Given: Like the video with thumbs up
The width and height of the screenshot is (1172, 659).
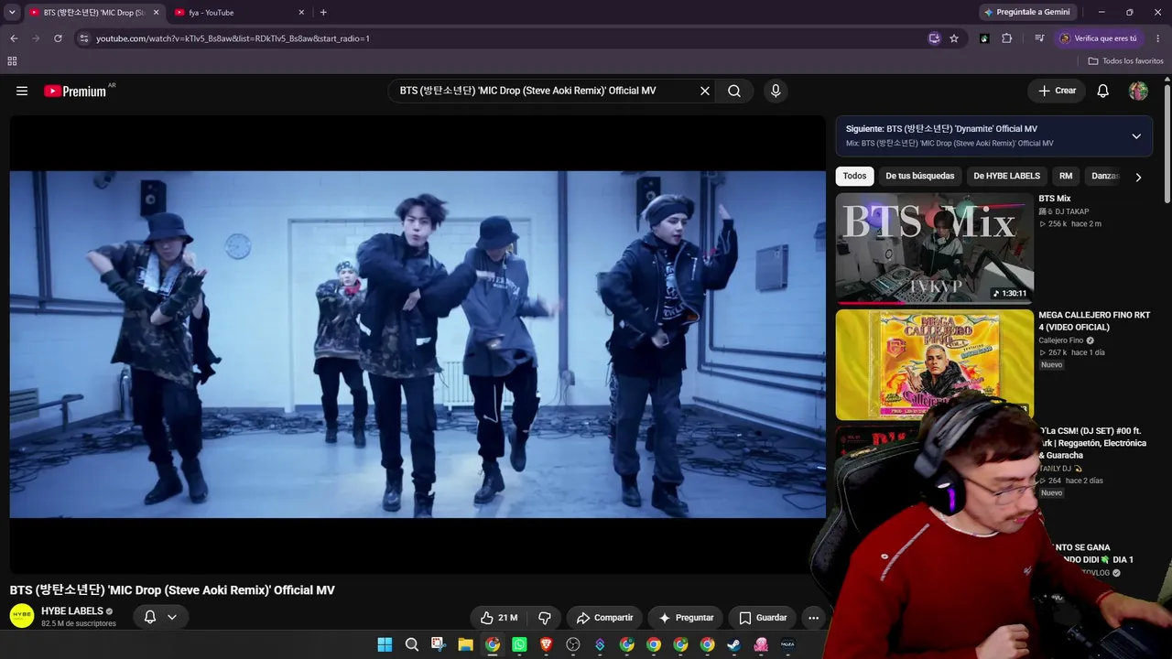Looking at the screenshot, I should click(x=500, y=618).
